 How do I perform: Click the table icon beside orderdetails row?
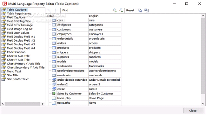pos(54,38)
